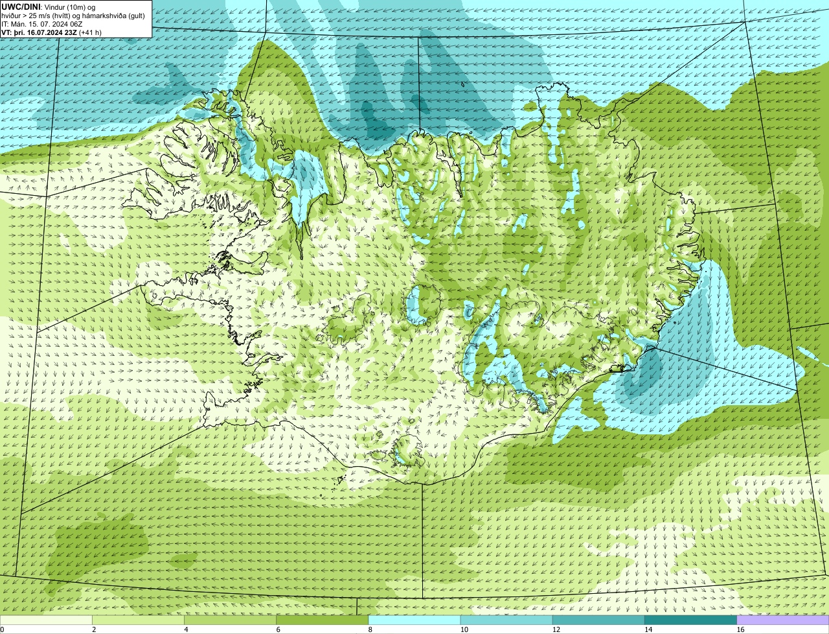Click the purple legend swatch above 16 m/s
The height and width of the screenshot is (634, 829).
click(x=783, y=620)
